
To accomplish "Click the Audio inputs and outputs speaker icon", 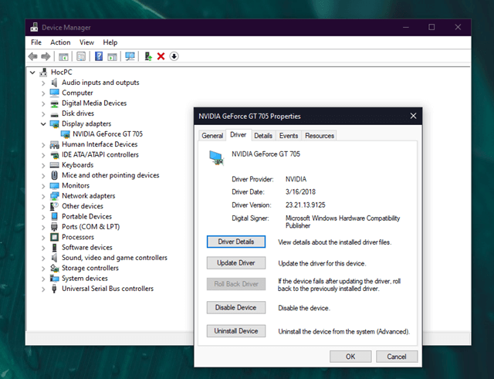I will (54, 83).
